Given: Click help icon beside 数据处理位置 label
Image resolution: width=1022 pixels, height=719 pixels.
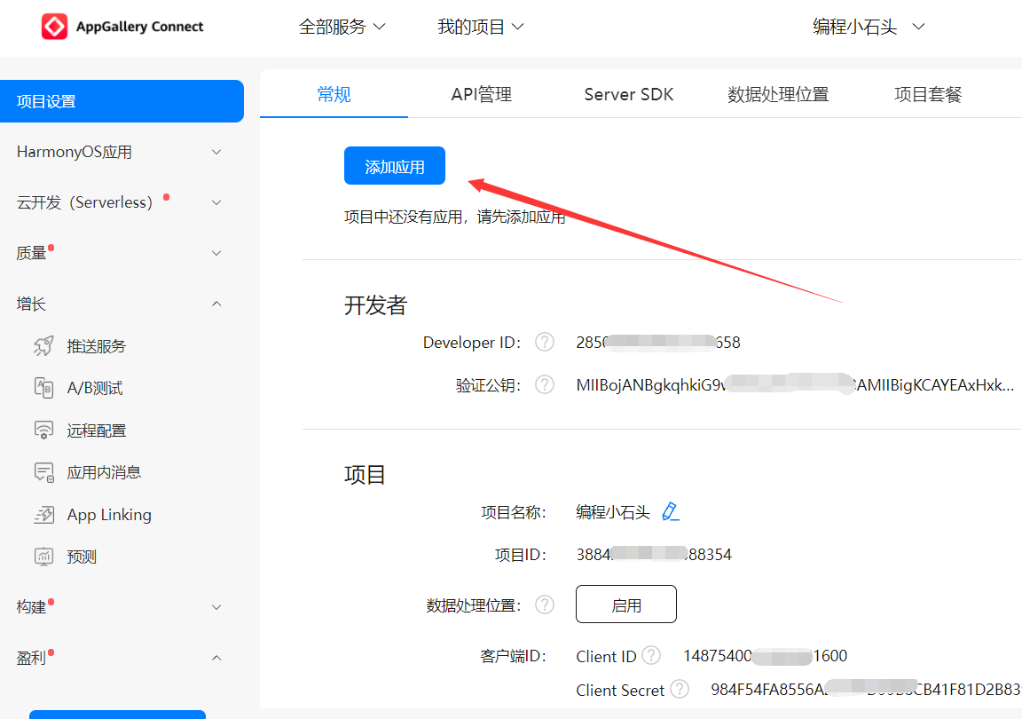Looking at the screenshot, I should [x=544, y=604].
